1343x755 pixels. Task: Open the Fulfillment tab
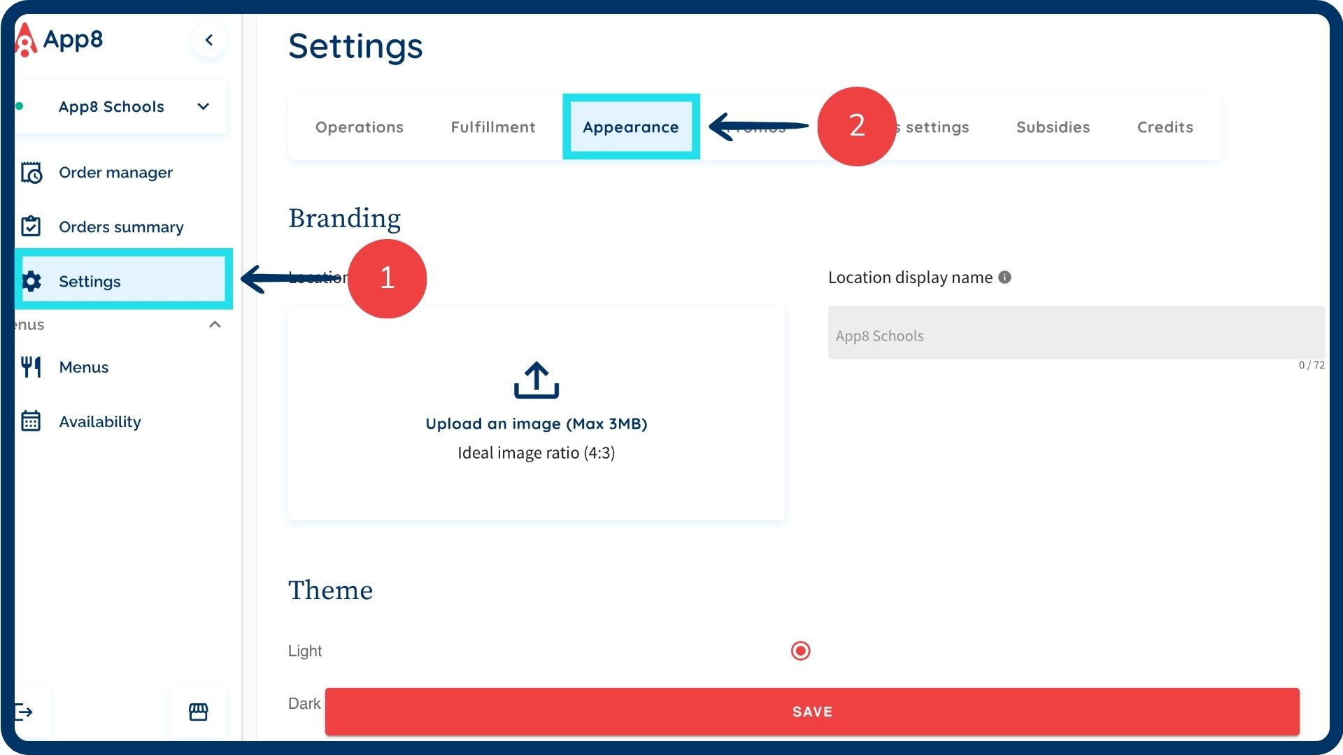coord(492,127)
